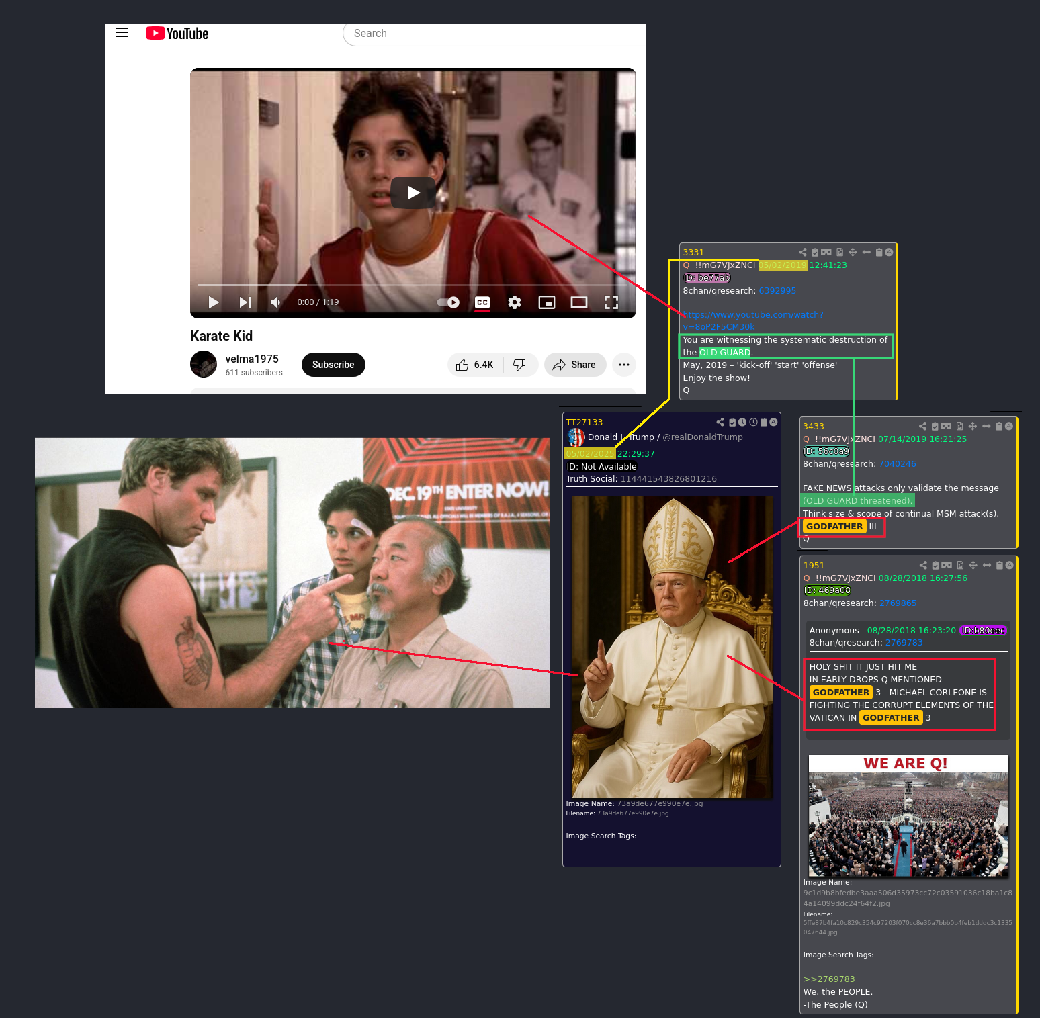Copy post 1951 with the plain clipboard icon
The width and height of the screenshot is (1040, 1021).
pyautogui.click(x=1000, y=565)
